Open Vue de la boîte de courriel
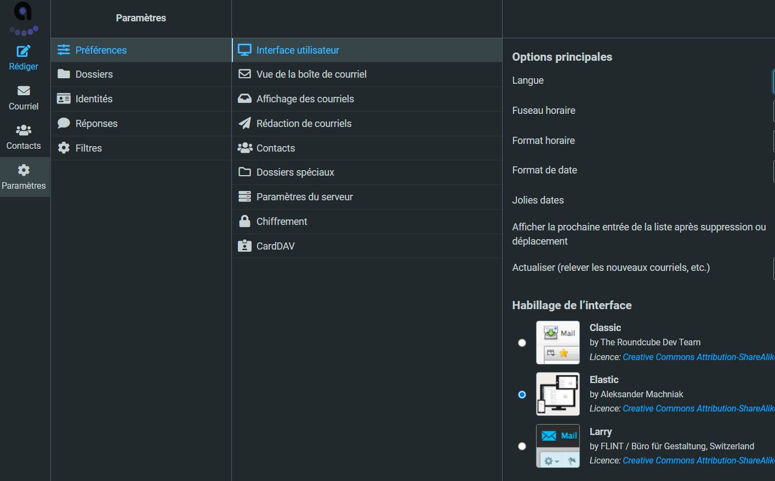Image resolution: width=775 pixels, height=481 pixels. click(311, 74)
